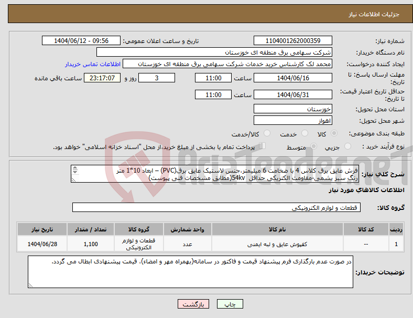The image size is (413, 318).
Task: Click the resize handle of description box
Action: pos(73,180)
